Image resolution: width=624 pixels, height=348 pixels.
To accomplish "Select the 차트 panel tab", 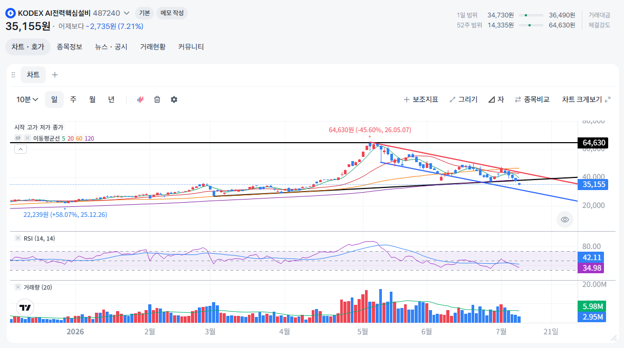I will (x=33, y=75).
